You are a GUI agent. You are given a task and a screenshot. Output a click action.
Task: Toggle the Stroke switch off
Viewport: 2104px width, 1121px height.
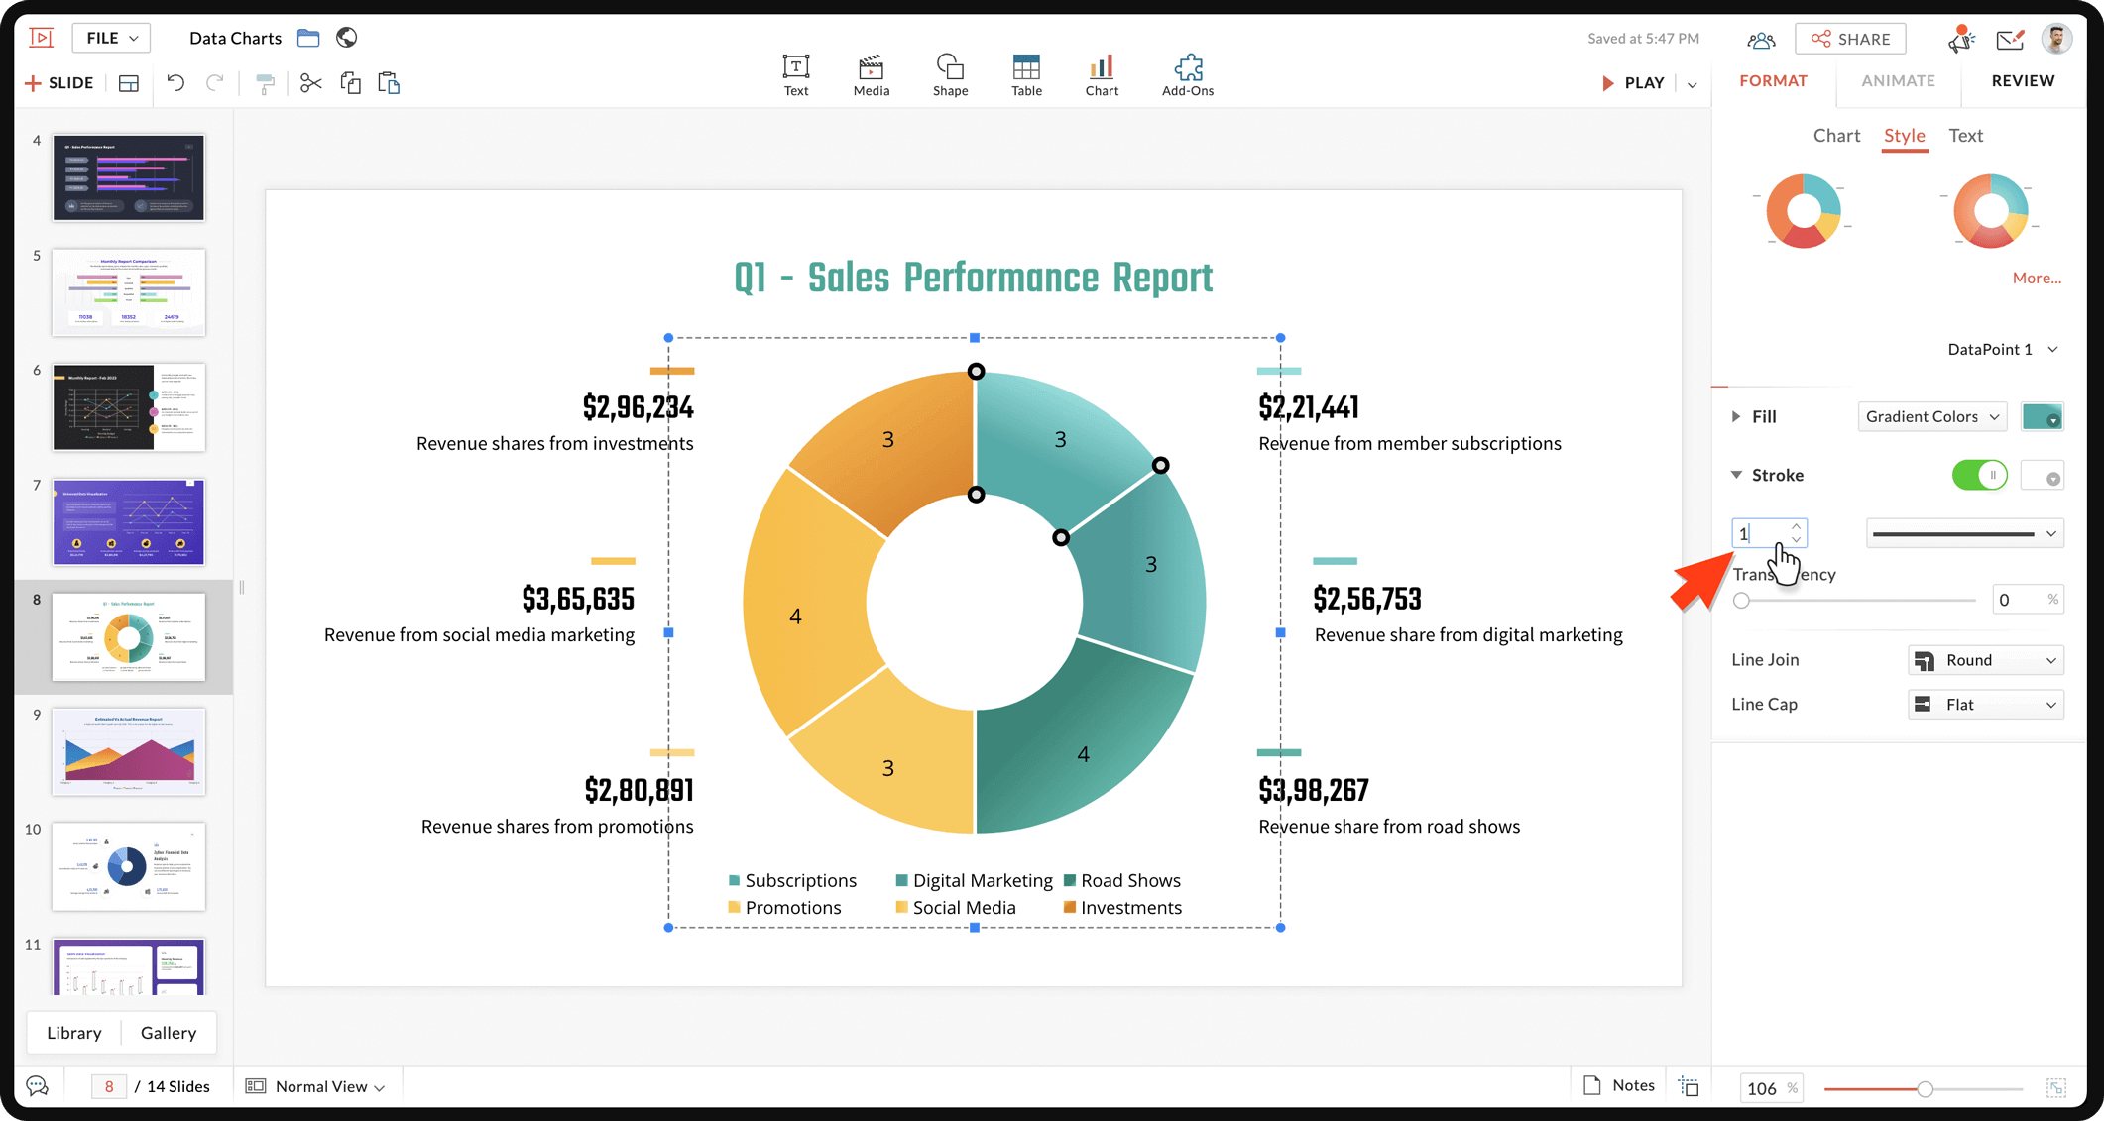1979,475
